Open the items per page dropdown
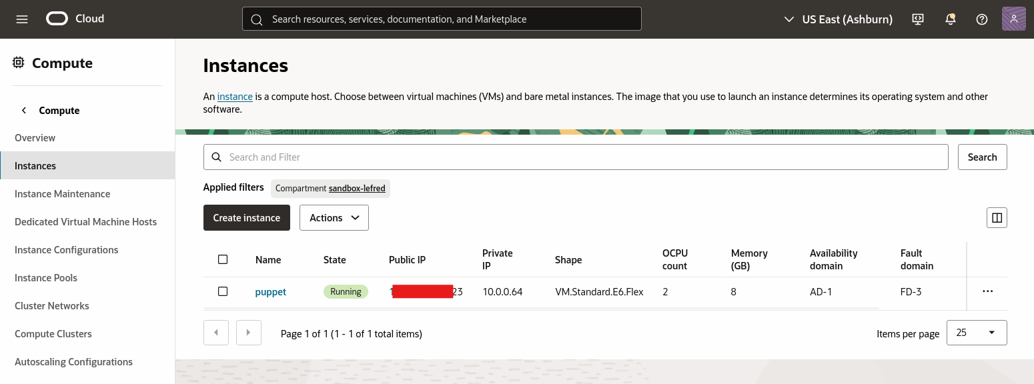 coord(976,332)
